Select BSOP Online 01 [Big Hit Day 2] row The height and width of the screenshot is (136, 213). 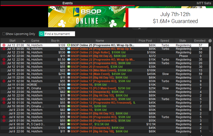(104, 56)
